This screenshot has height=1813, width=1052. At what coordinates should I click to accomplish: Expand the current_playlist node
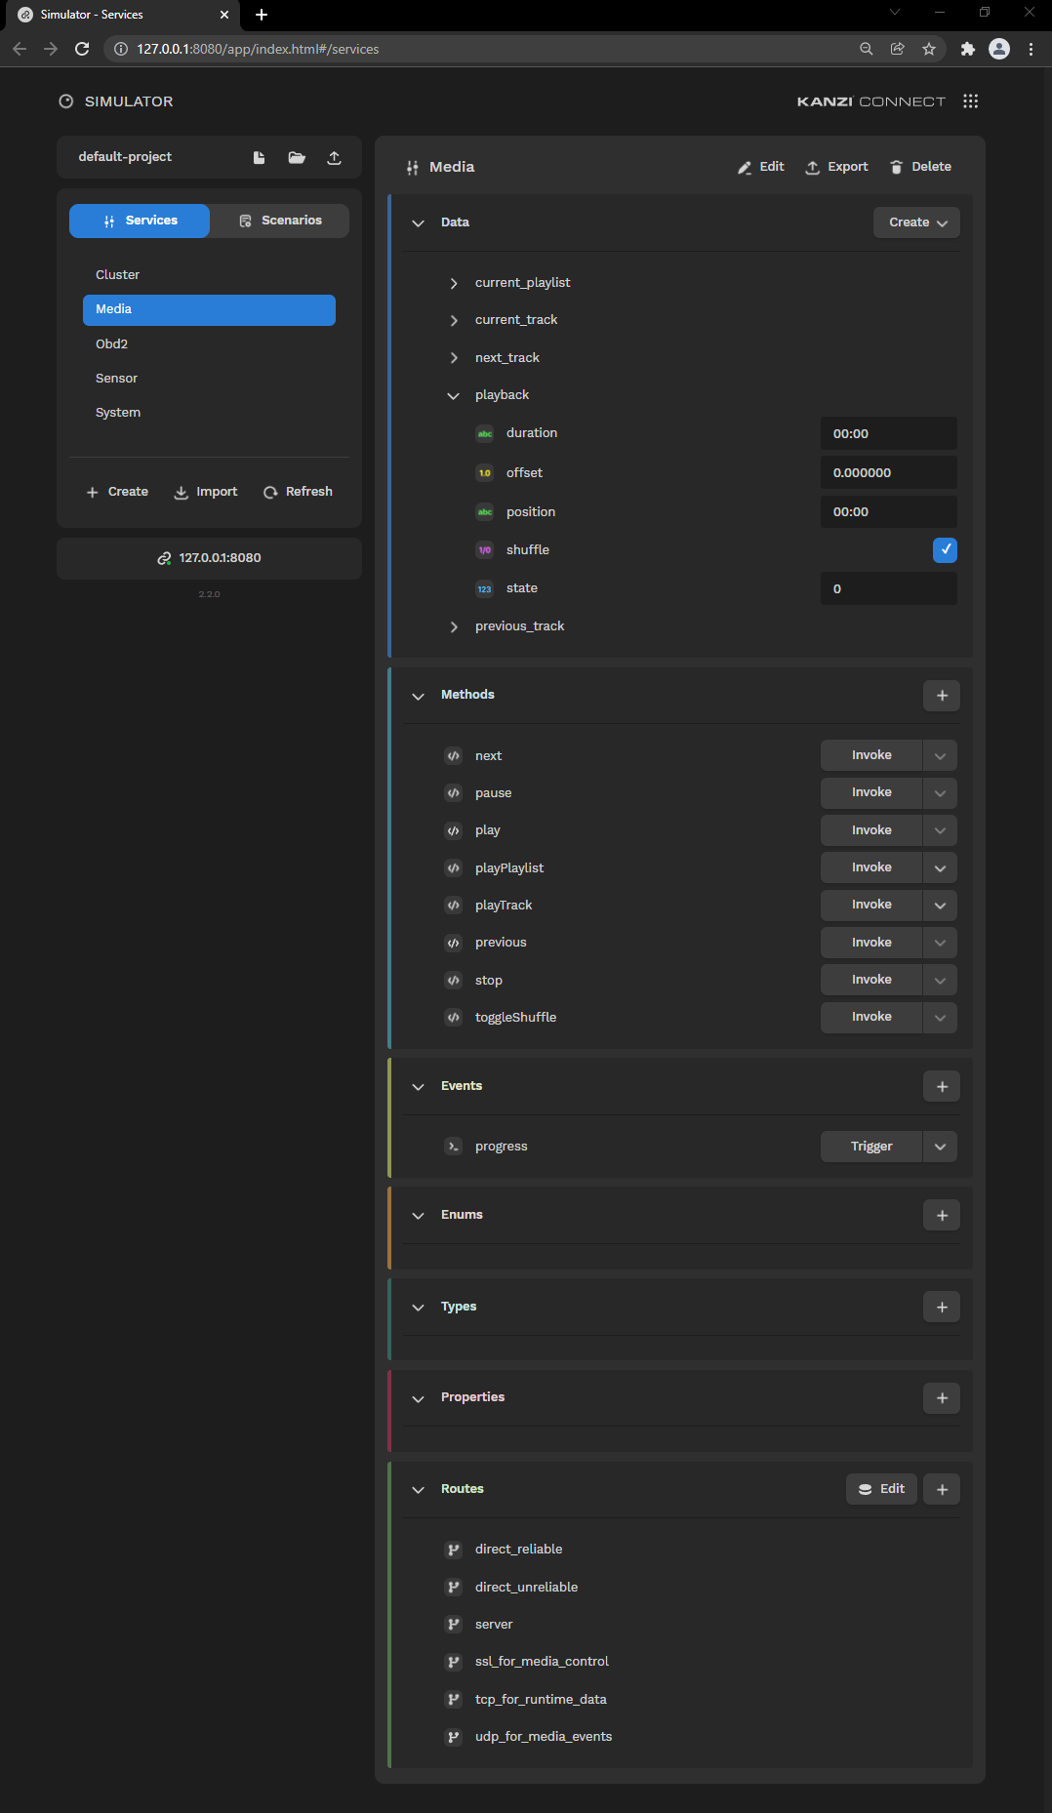pyautogui.click(x=454, y=283)
